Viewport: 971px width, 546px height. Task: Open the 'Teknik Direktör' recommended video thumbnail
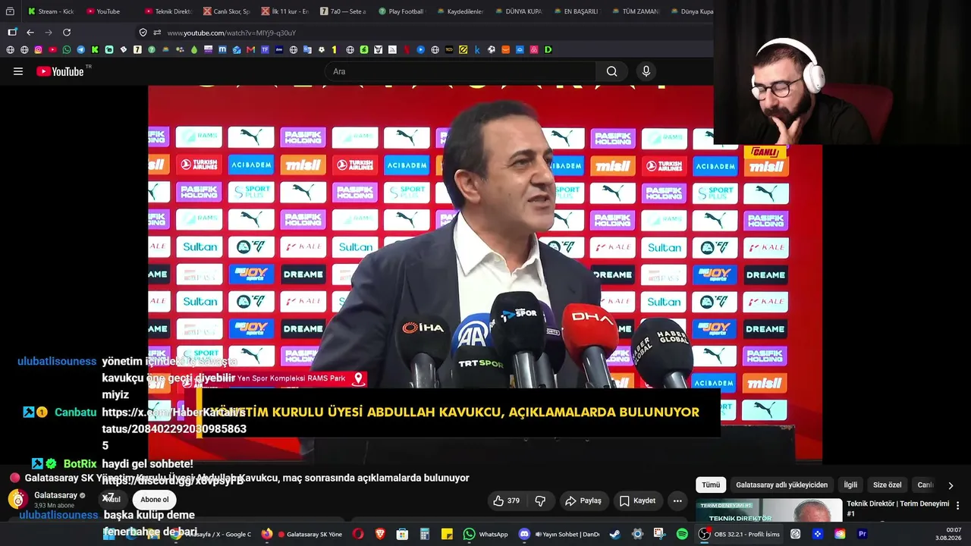768,510
